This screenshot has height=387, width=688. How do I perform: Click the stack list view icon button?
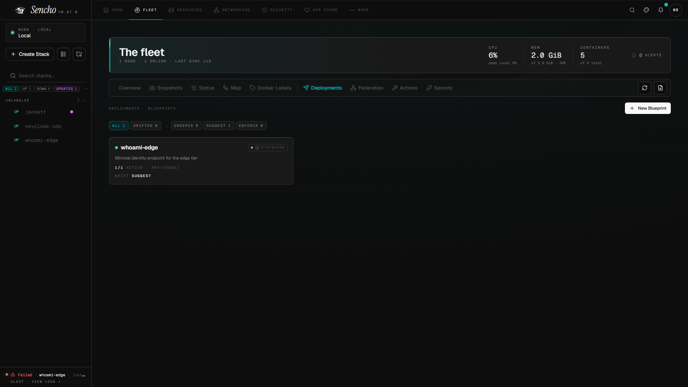pyautogui.click(x=63, y=54)
